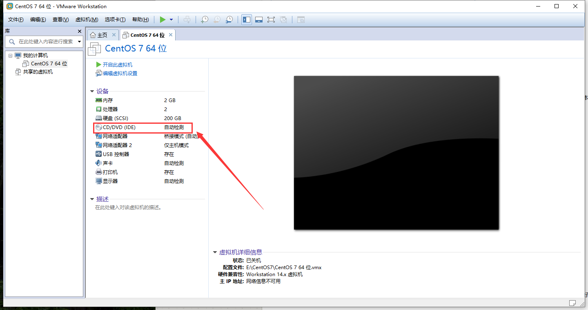Open the 虚拟机(M) menu
The width and height of the screenshot is (588, 310).
[x=86, y=19]
